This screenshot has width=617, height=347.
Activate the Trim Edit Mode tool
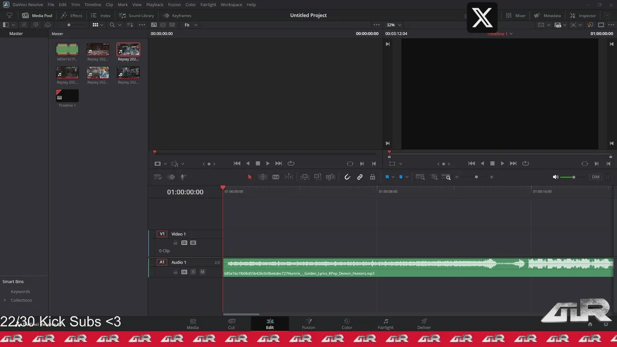tap(263, 177)
